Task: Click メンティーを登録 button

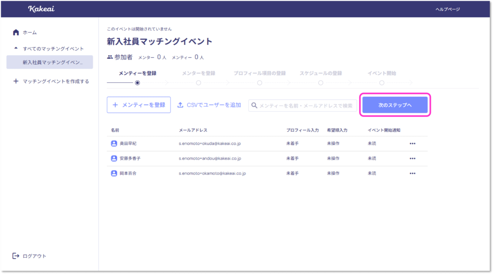Action: 139,105
